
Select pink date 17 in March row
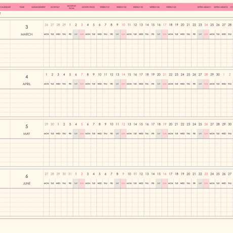[165, 25]
